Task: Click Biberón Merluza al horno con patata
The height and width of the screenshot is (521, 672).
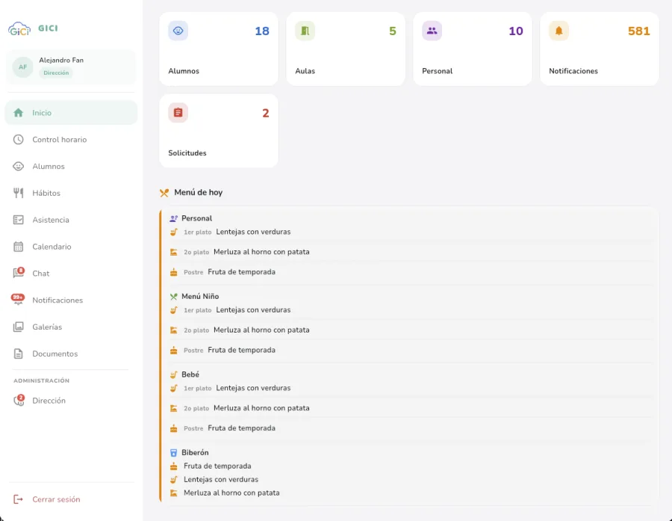Action: coord(411,493)
